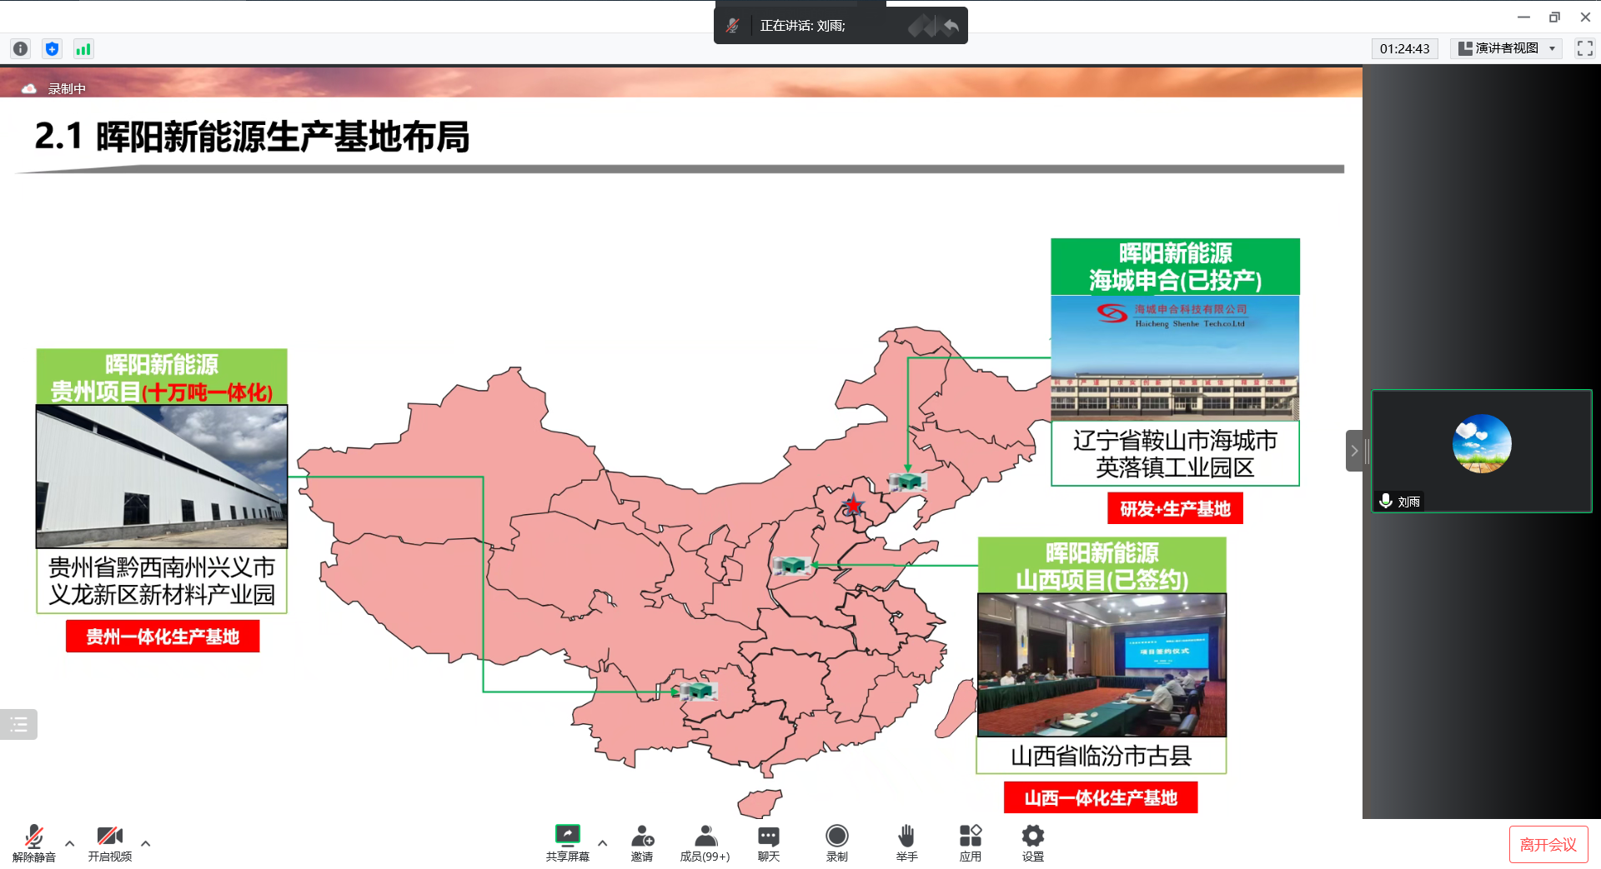1601x869 pixels.
Task: Click the factory marker in Shanxi on map
Action: click(791, 566)
